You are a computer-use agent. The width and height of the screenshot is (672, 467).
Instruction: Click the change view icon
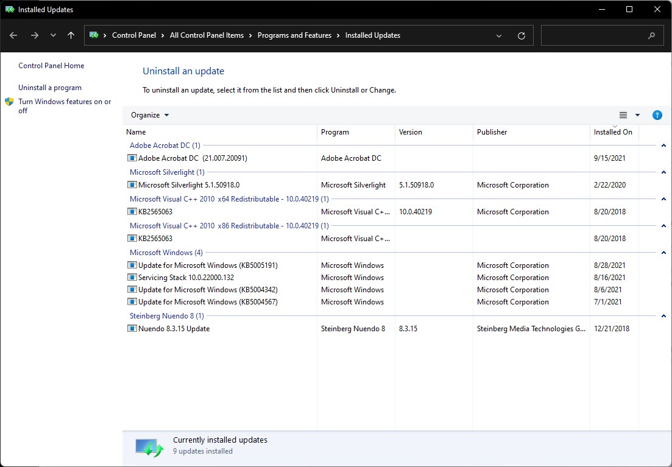[x=623, y=115]
